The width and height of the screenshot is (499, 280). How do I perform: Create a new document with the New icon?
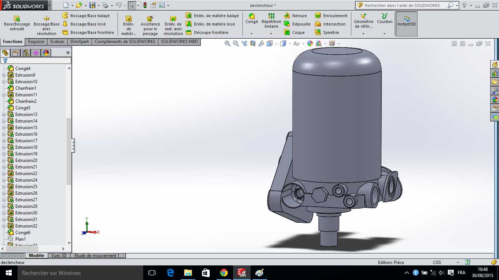(66, 5)
